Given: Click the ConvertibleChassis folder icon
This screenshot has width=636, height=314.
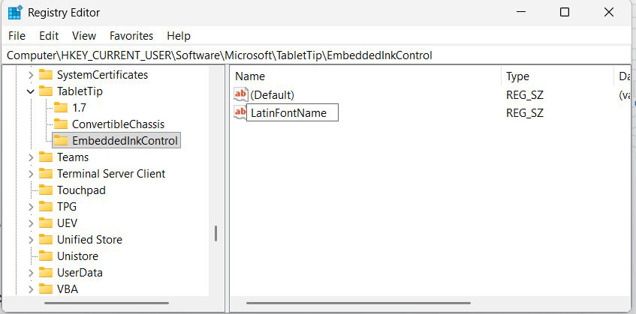Looking at the screenshot, I should [x=61, y=124].
